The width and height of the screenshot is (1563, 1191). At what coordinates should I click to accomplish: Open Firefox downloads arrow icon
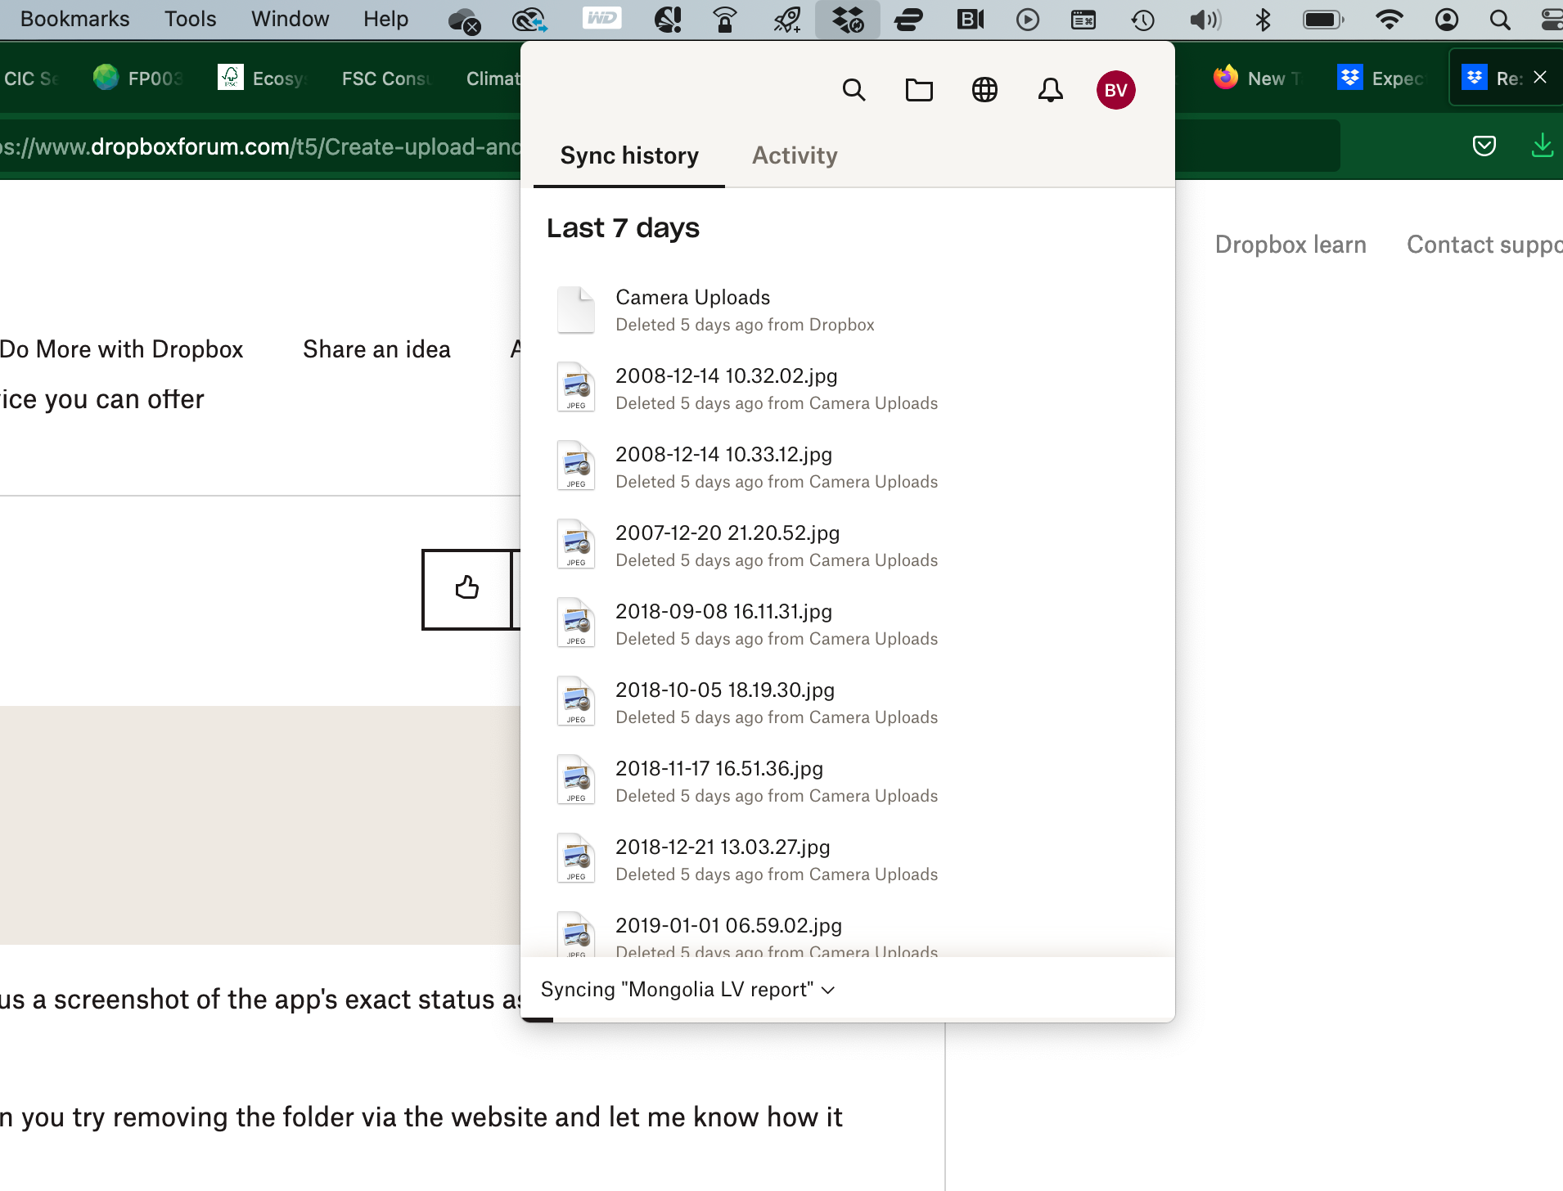point(1542,146)
